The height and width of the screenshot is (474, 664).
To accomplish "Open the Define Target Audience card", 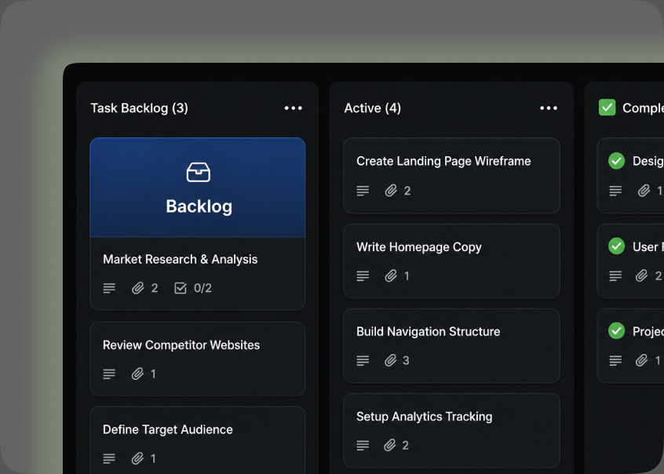I will click(197, 440).
